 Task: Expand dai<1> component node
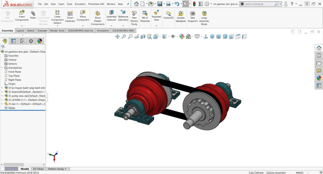pos(2,104)
